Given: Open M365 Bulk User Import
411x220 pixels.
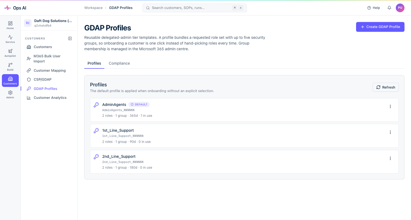Looking at the screenshot, I should (49, 59).
